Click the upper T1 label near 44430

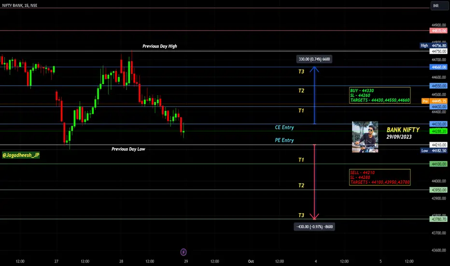301,110
